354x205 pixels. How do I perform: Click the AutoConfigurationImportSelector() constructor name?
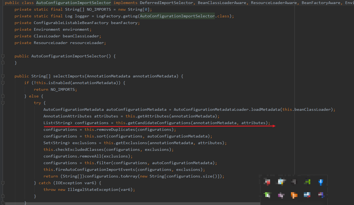[69, 56]
